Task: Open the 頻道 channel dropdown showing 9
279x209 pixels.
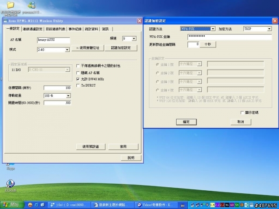Action: click(129, 39)
